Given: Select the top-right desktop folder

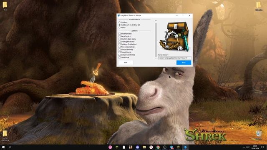Looking at the screenshot, I should [x=259, y=6].
